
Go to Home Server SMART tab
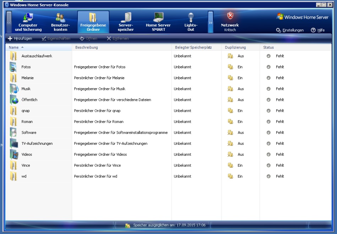coord(158,22)
